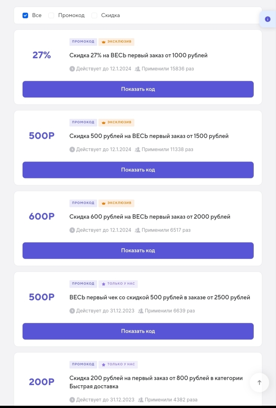This screenshot has width=276, height=408.
Task: Uncheck the Все filter checkbox
Action: (25, 15)
